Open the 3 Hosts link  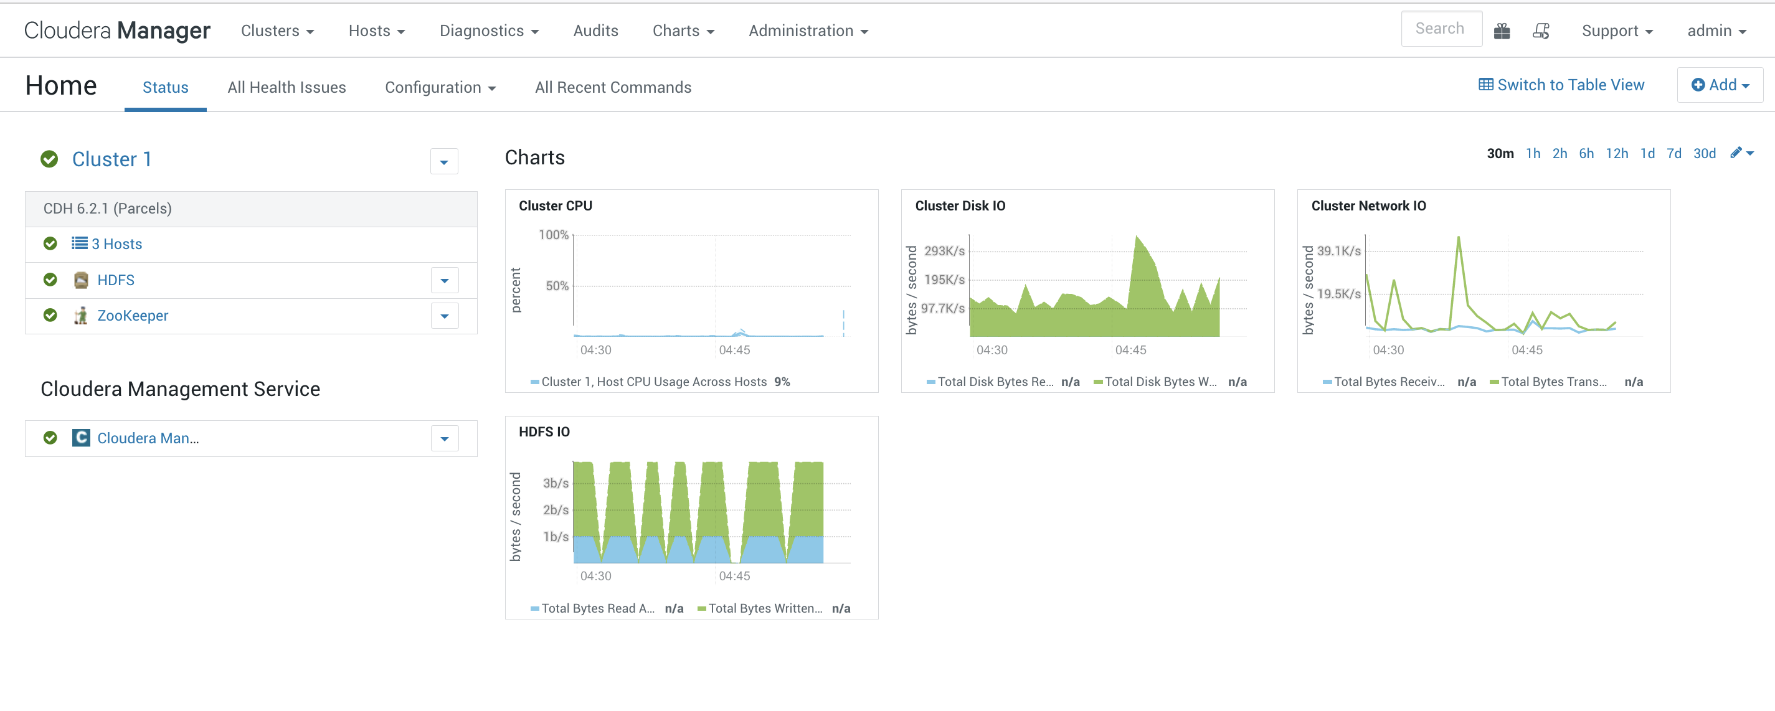coord(116,244)
